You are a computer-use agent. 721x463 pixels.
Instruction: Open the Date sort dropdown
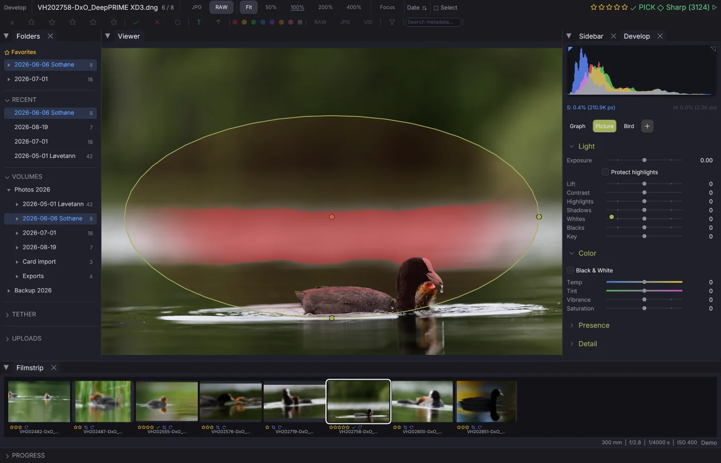[417, 8]
